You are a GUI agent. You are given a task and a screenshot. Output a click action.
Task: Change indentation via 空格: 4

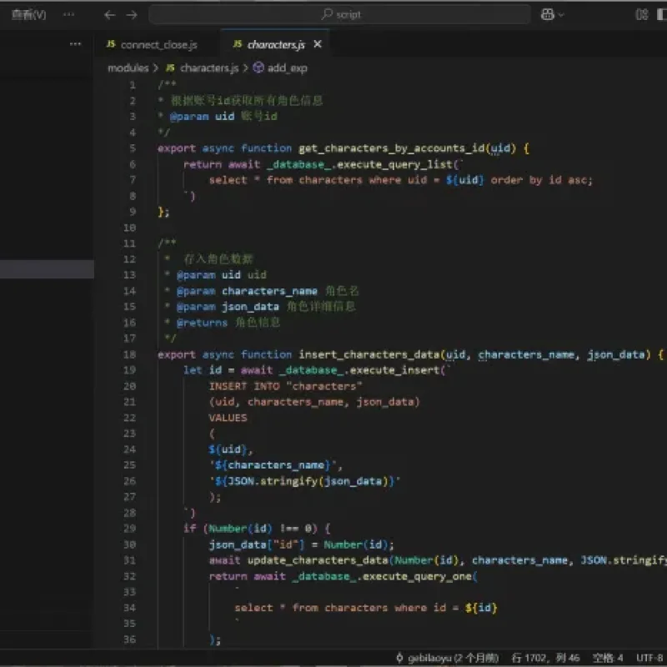[609, 658]
